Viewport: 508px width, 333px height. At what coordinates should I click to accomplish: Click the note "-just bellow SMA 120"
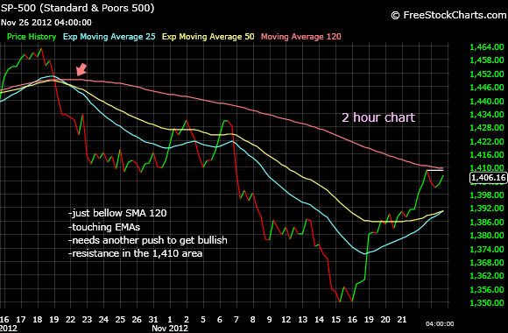[117, 213]
